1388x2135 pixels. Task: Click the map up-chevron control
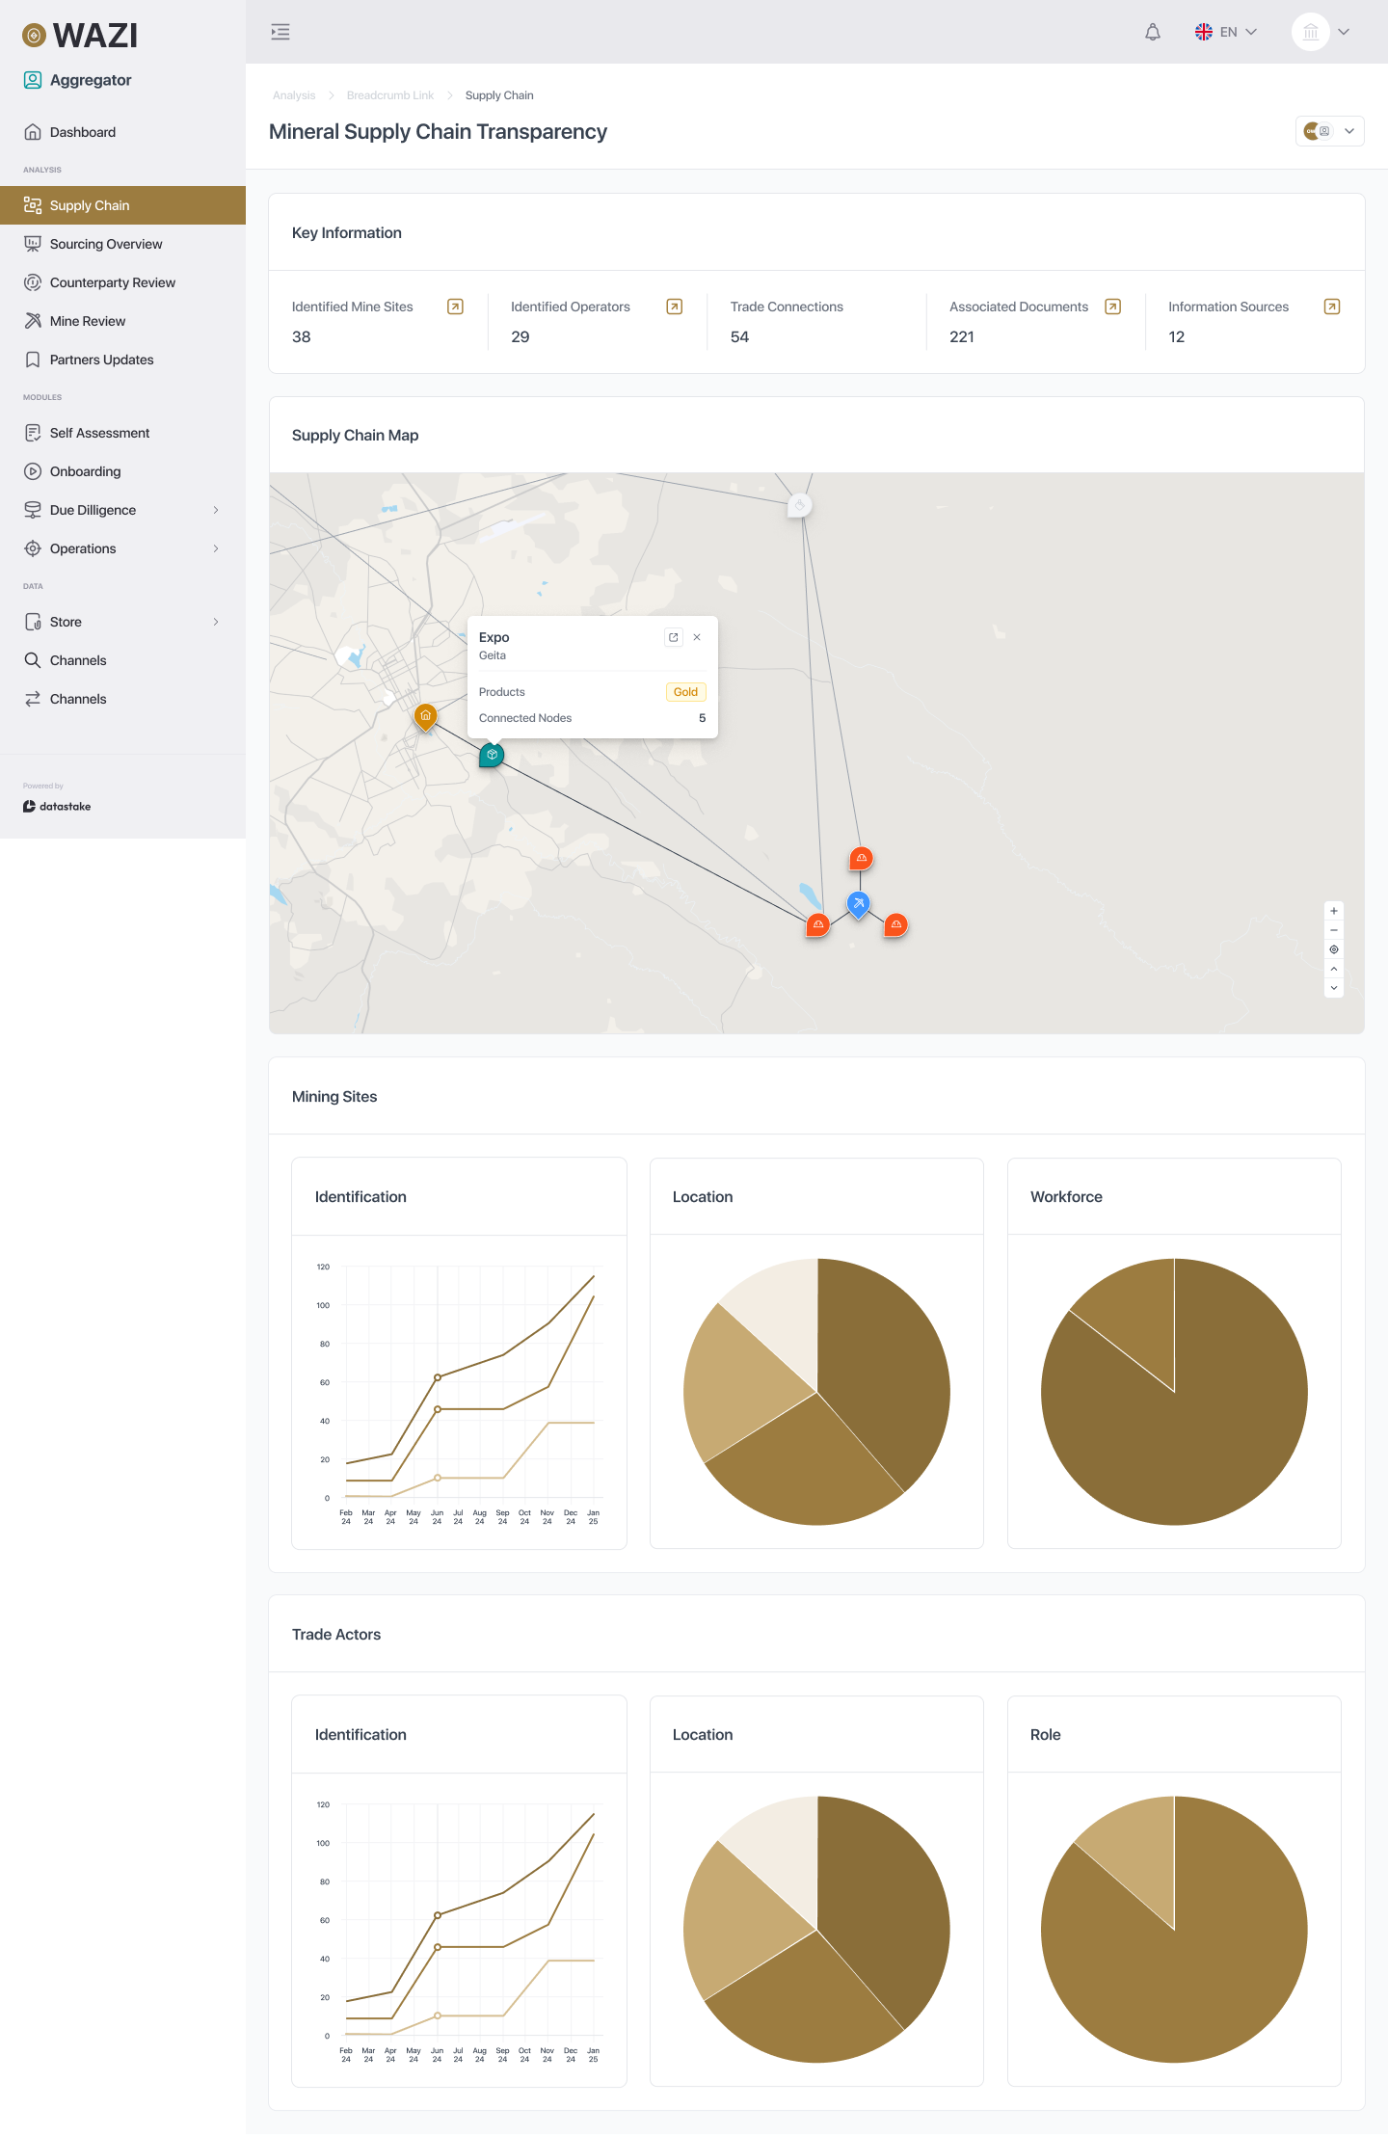coord(1334,969)
